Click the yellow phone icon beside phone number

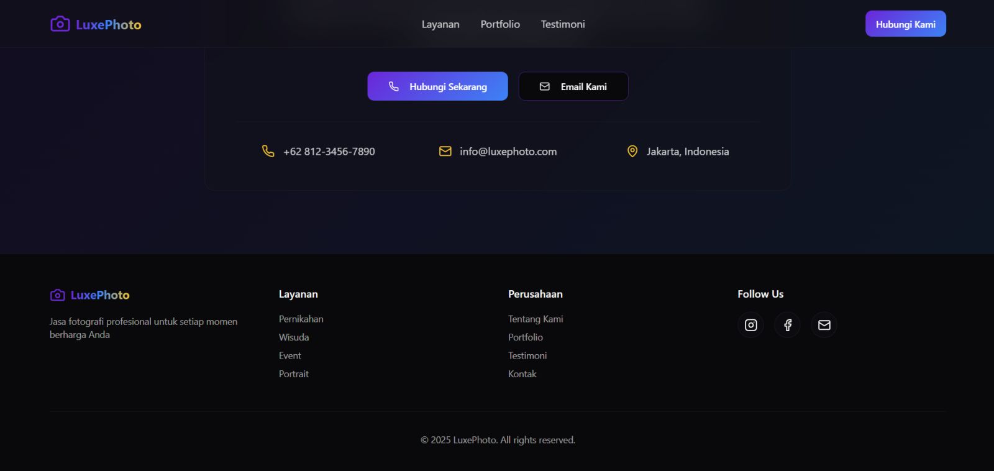pos(268,151)
